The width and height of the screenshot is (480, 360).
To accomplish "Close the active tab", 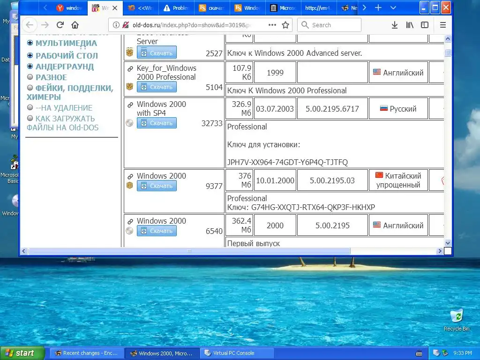I will click(115, 8).
